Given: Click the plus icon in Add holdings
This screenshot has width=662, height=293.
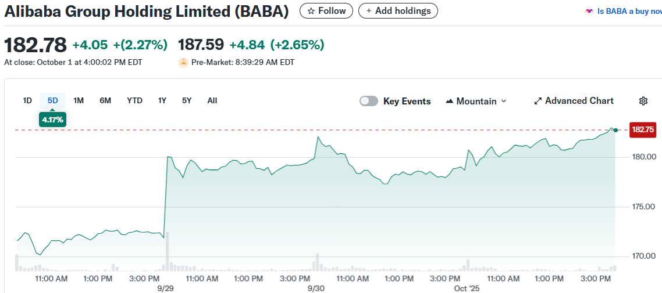Looking at the screenshot, I should pyautogui.click(x=369, y=11).
